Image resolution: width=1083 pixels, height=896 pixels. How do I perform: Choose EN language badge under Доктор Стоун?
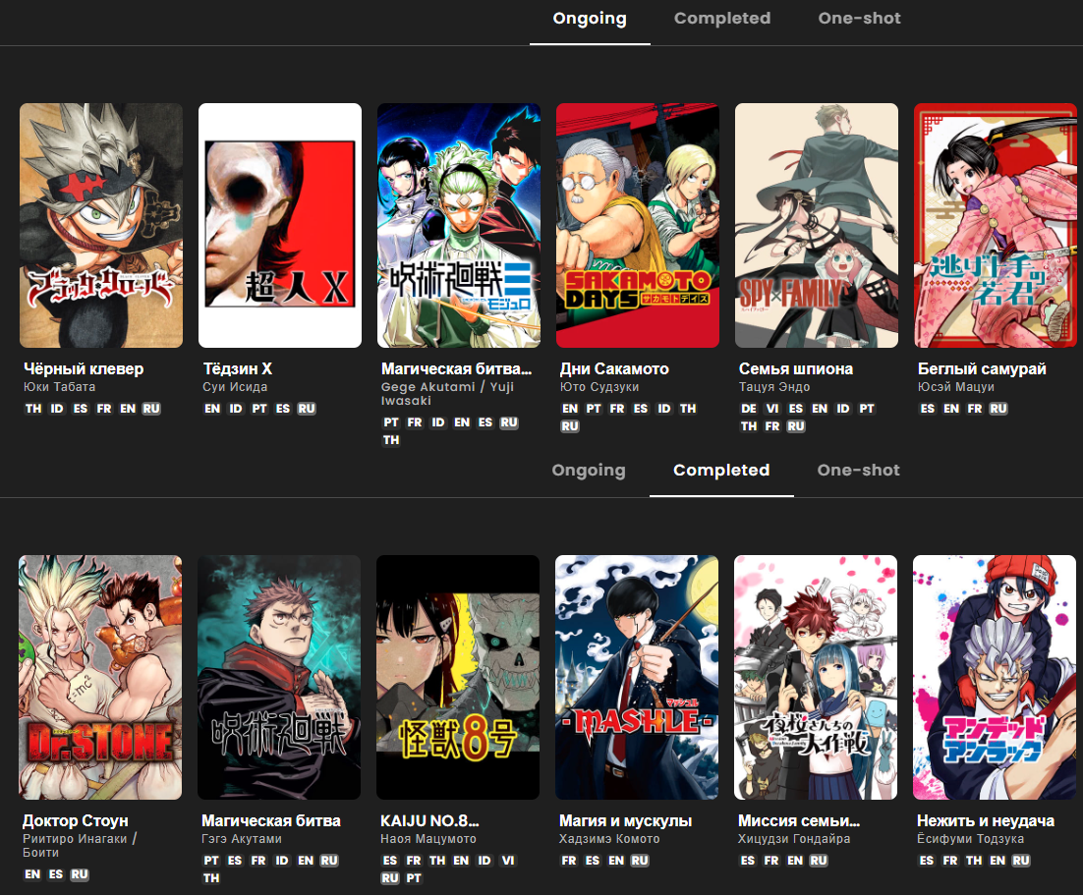(32, 874)
